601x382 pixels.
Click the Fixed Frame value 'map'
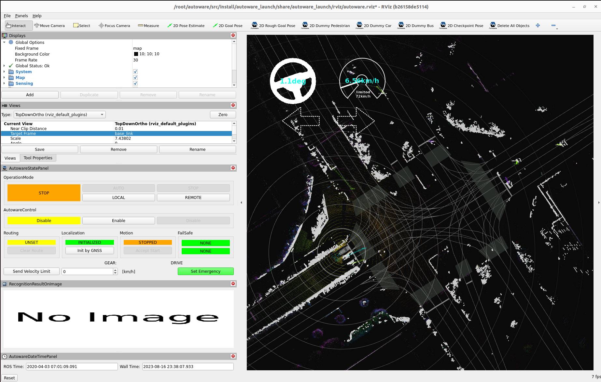[x=137, y=48]
